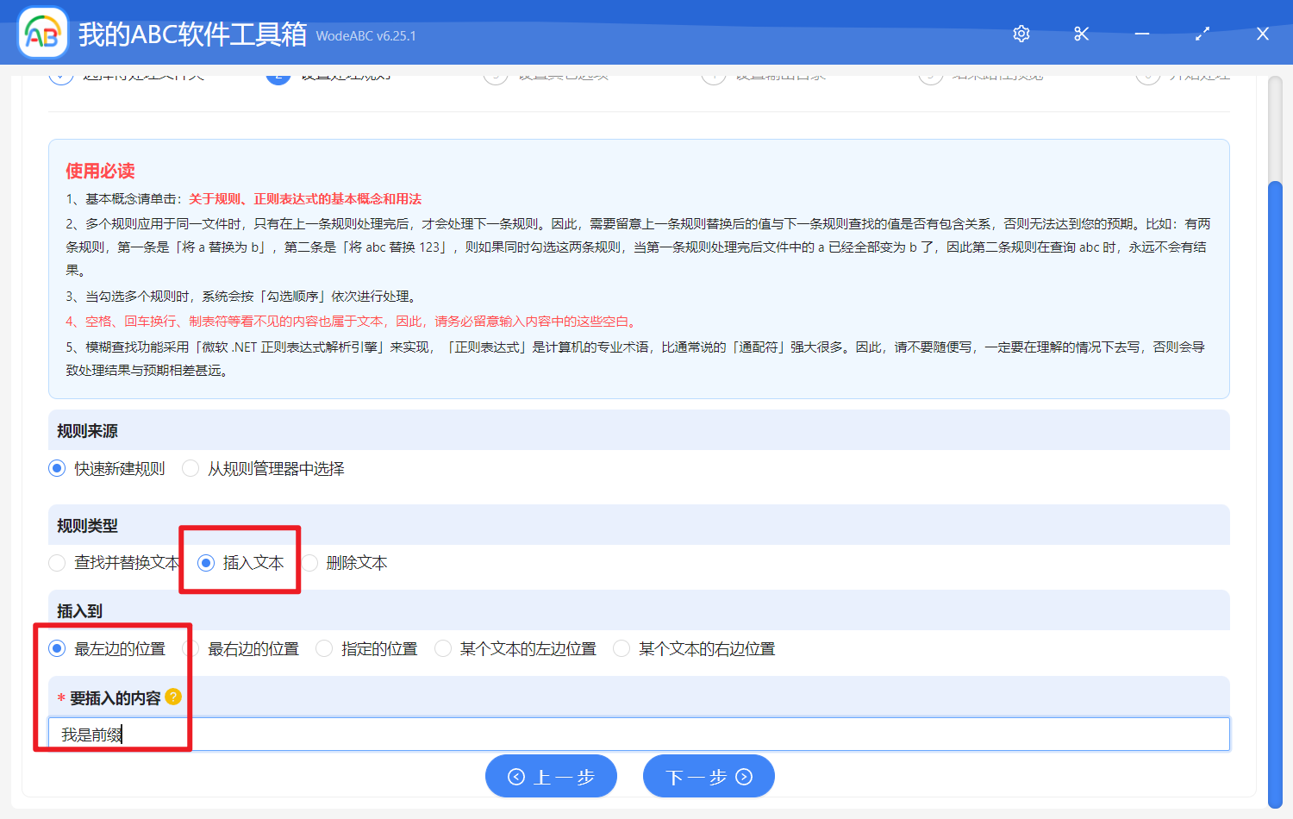Click the 要插入的内容 text input field
This screenshot has width=1293, height=819.
(x=603, y=734)
